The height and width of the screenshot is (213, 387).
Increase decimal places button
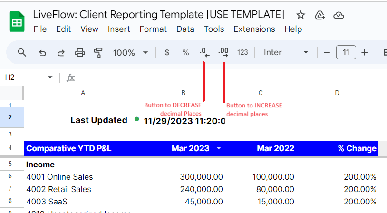pos(223,52)
